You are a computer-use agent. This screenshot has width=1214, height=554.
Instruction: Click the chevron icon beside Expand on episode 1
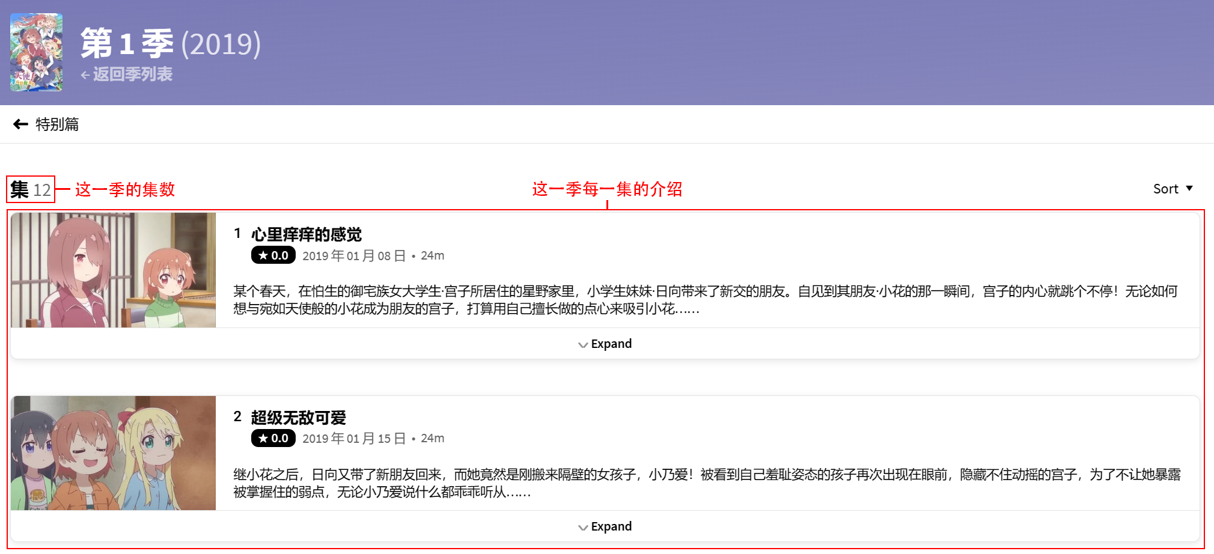tap(582, 344)
